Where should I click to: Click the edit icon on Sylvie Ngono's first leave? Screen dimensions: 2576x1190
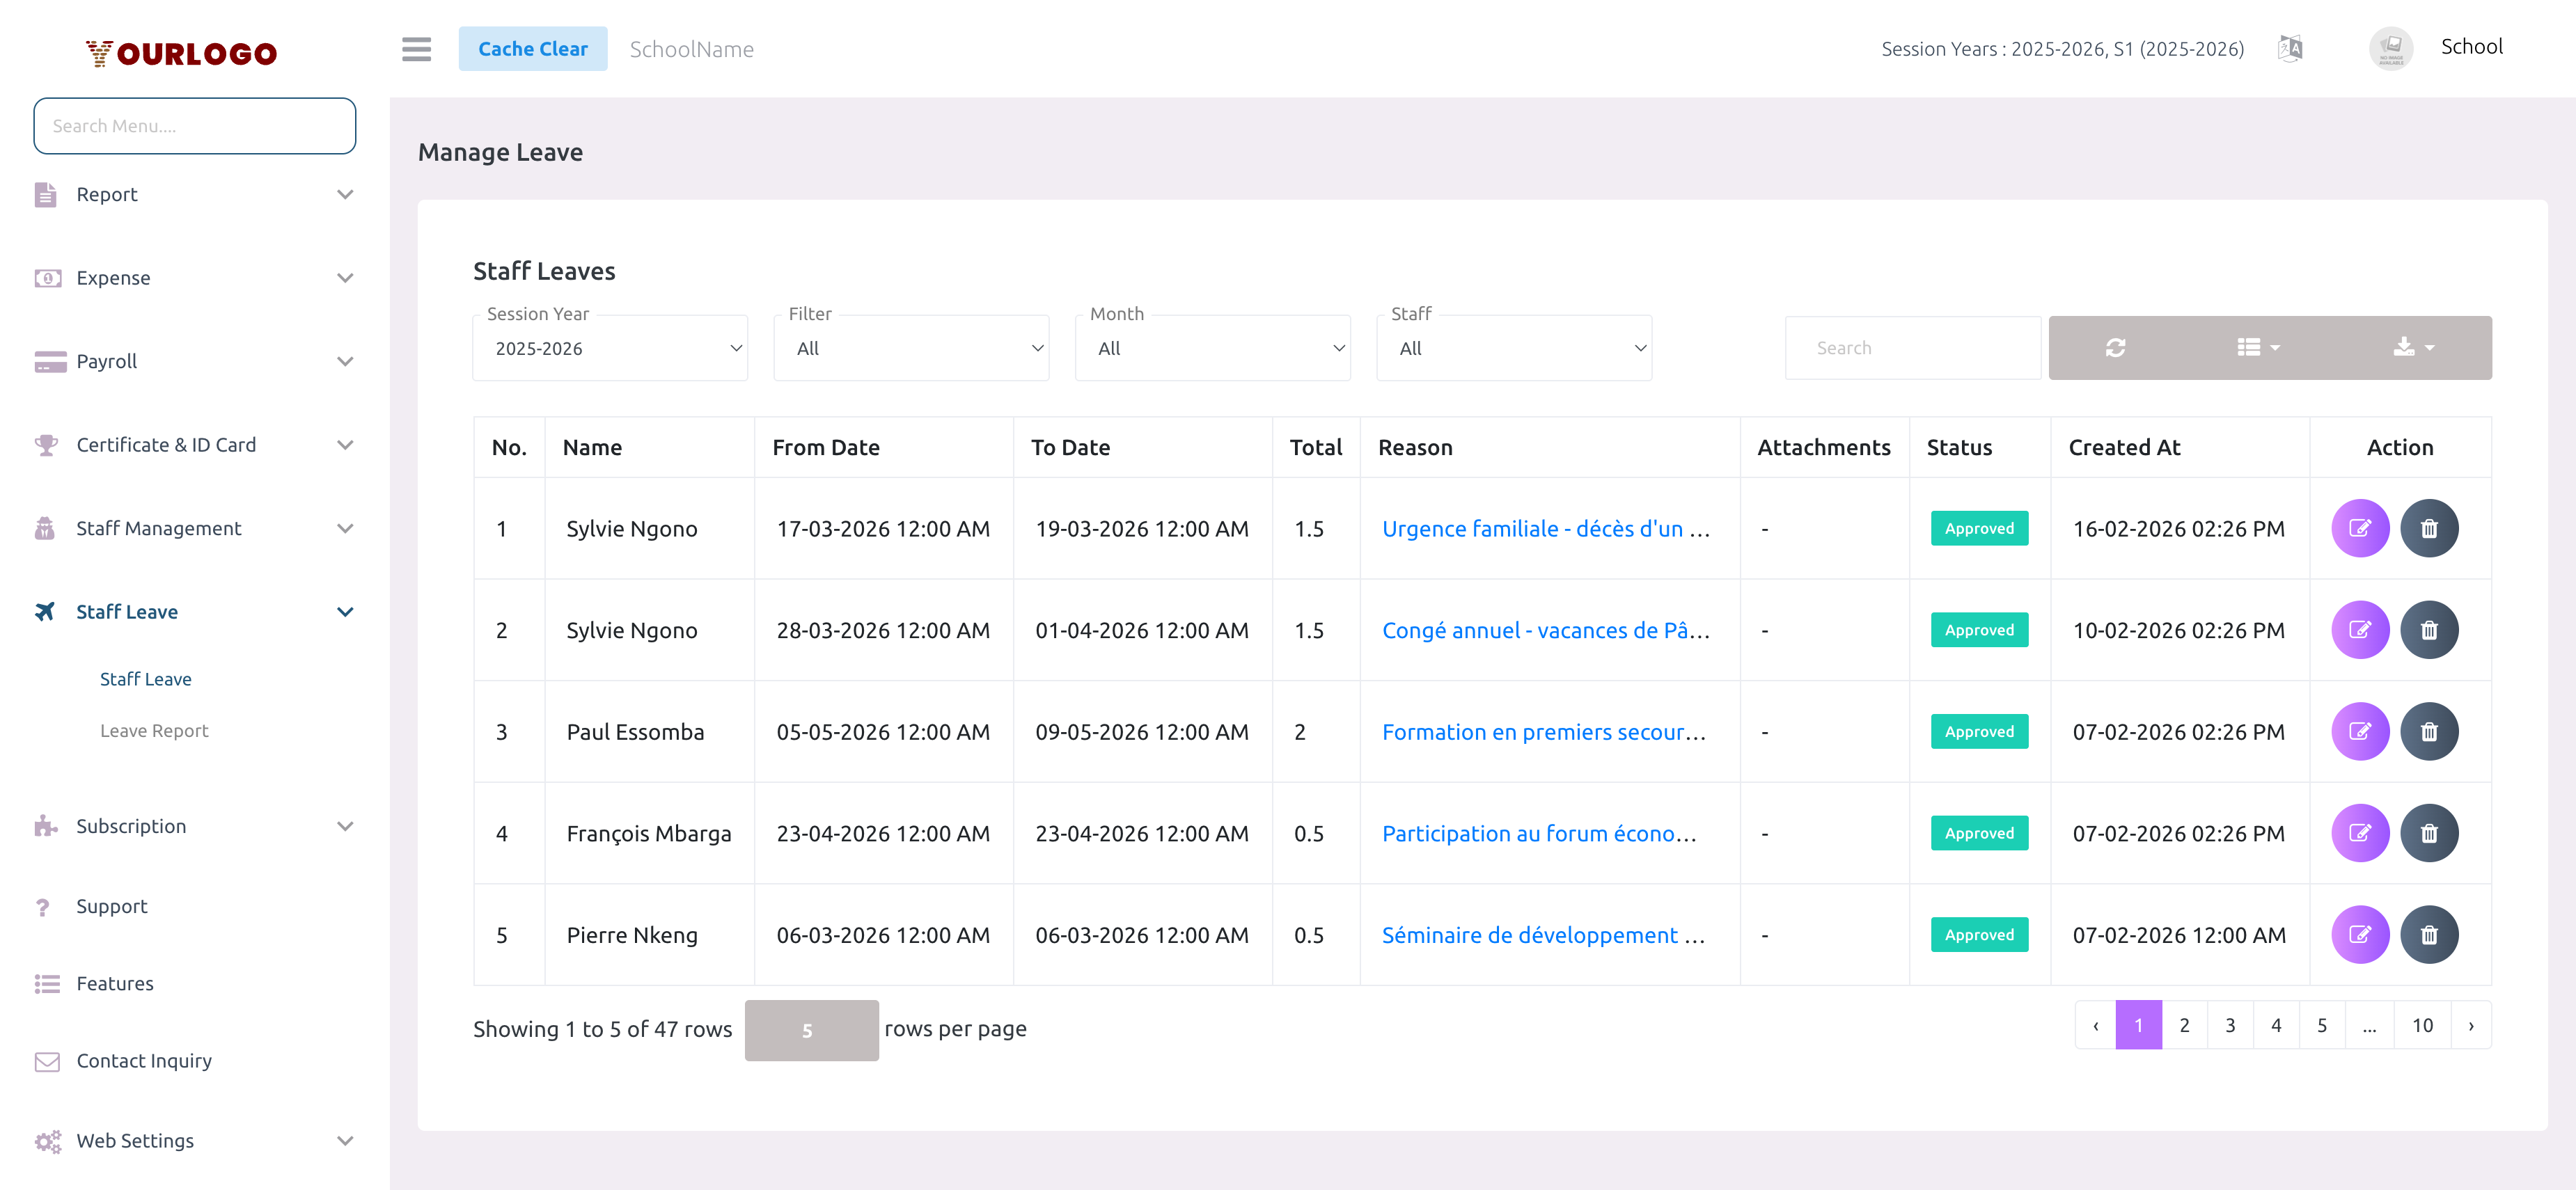point(2361,527)
